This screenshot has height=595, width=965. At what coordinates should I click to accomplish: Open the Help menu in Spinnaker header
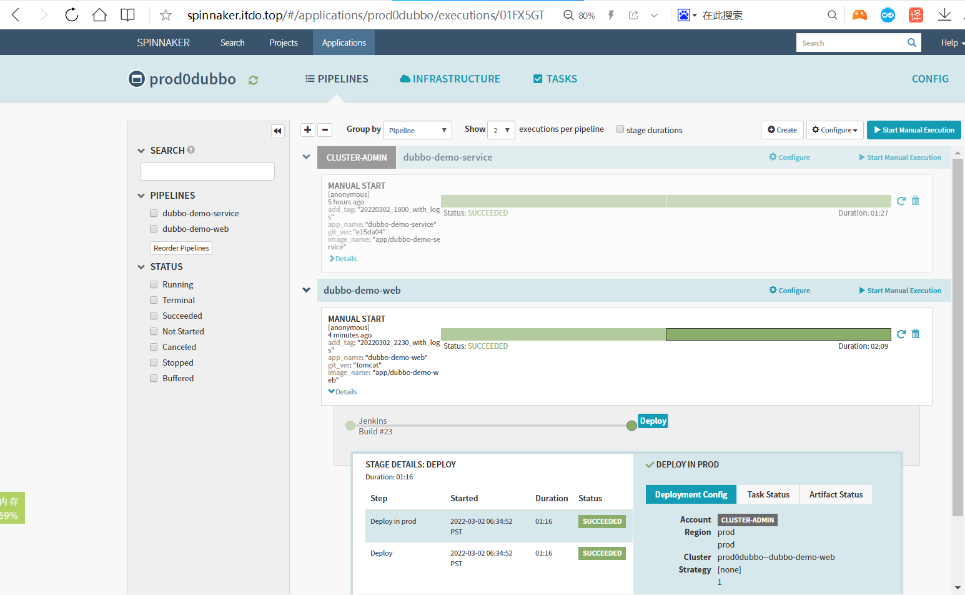(951, 42)
